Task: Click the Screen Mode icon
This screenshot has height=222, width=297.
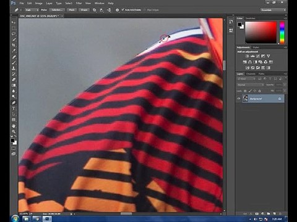Action: [x=14, y=154]
